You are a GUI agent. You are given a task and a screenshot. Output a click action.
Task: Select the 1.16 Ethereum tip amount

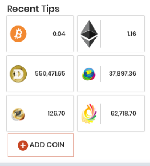[x=132, y=34]
